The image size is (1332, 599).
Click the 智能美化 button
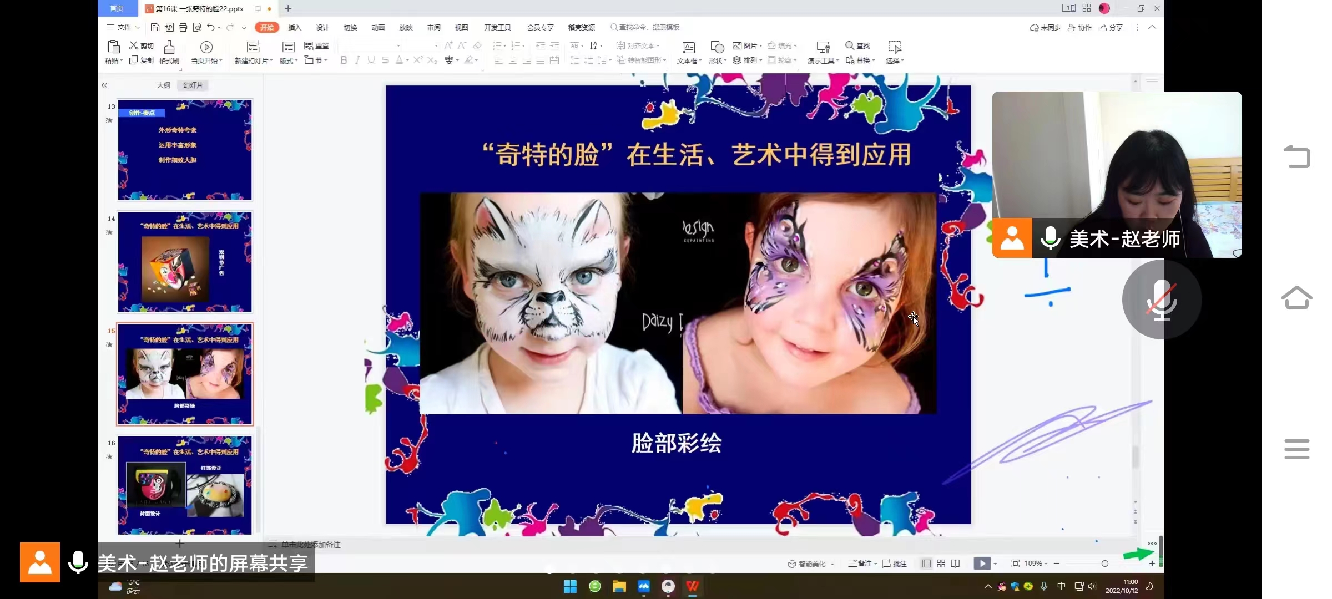point(811,564)
